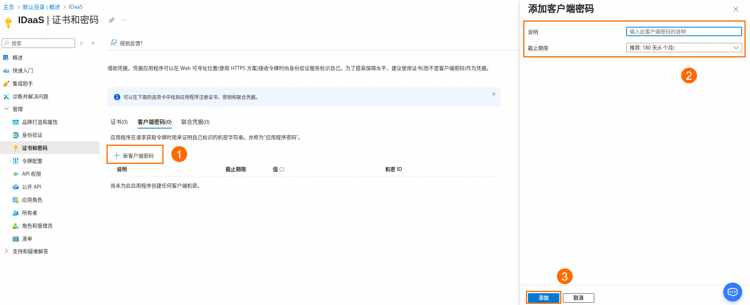Click the up-down sort arrows next to search

pos(81,43)
